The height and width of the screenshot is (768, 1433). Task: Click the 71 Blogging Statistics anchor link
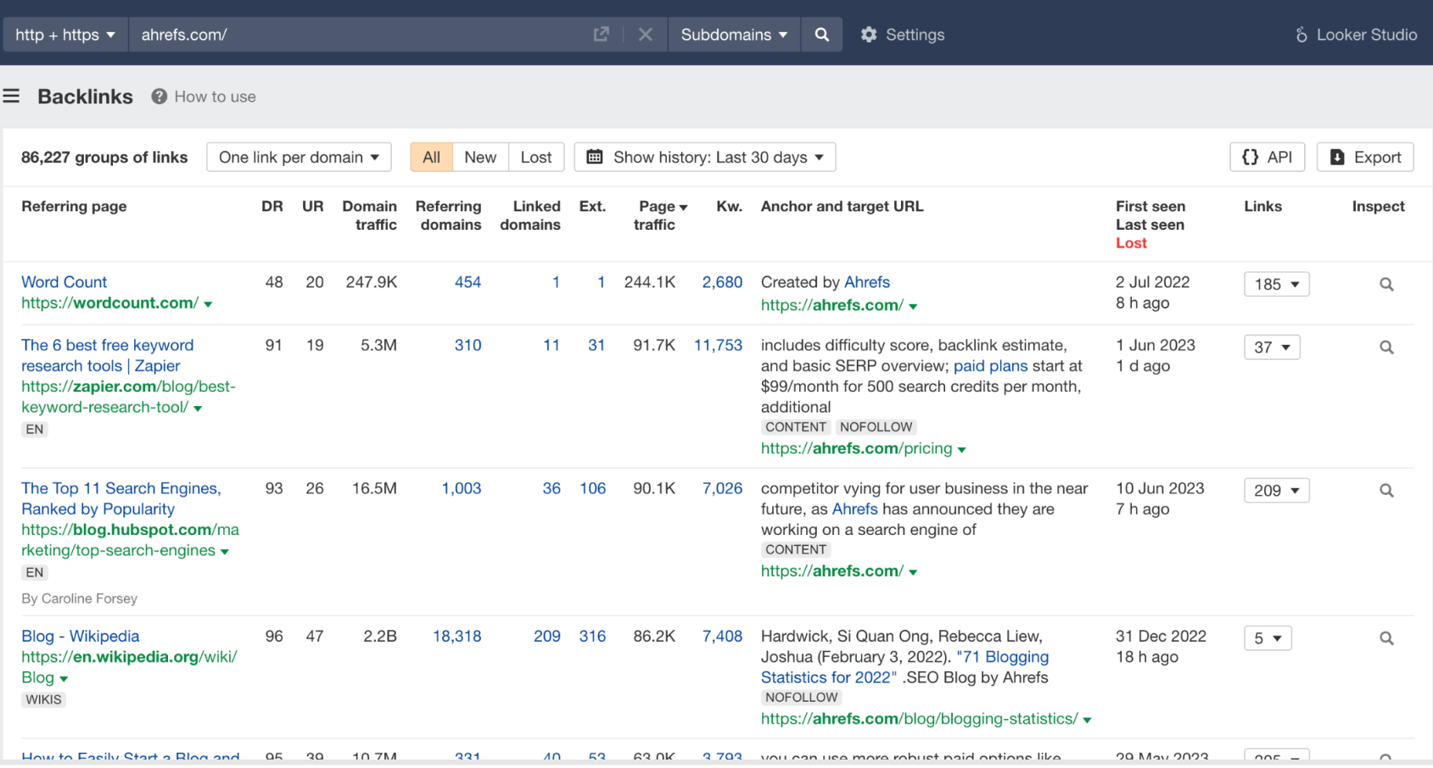904,668
